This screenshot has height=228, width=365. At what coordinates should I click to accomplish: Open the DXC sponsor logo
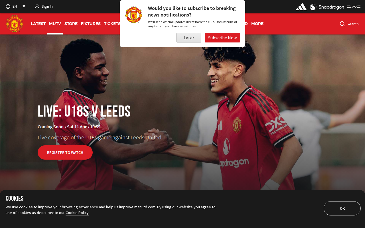click(x=354, y=7)
